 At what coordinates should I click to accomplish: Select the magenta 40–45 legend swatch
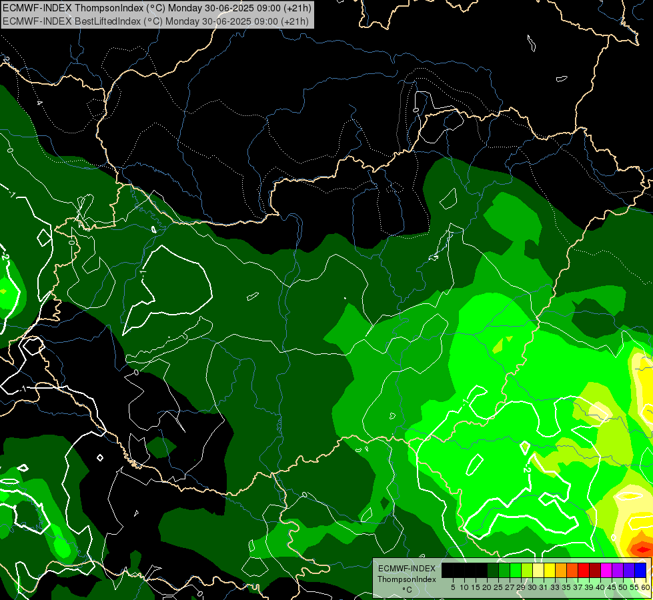[x=606, y=570]
